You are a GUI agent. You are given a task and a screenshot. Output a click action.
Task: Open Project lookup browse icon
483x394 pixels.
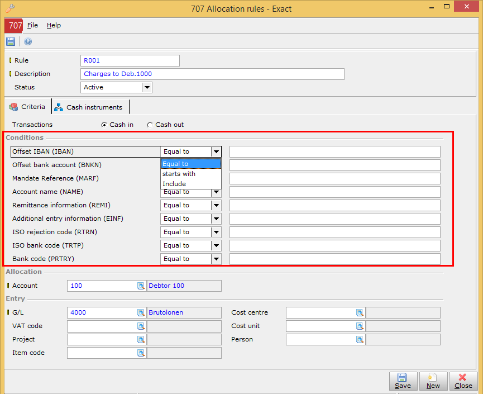point(141,339)
